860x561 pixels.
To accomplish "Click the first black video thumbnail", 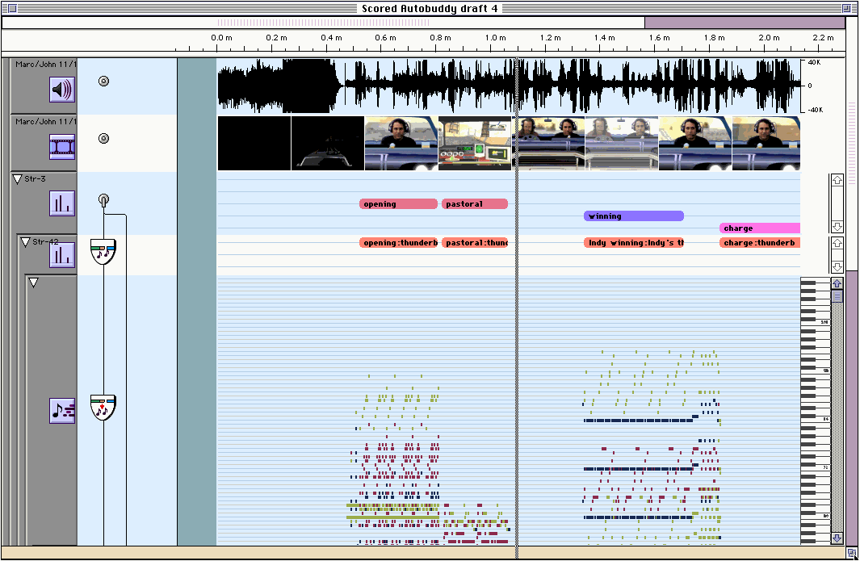I will (254, 143).
